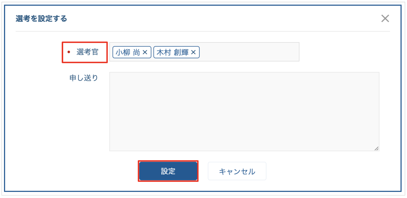Click the 選考官 field label
Screen dimensions: 407x198
(x=88, y=52)
